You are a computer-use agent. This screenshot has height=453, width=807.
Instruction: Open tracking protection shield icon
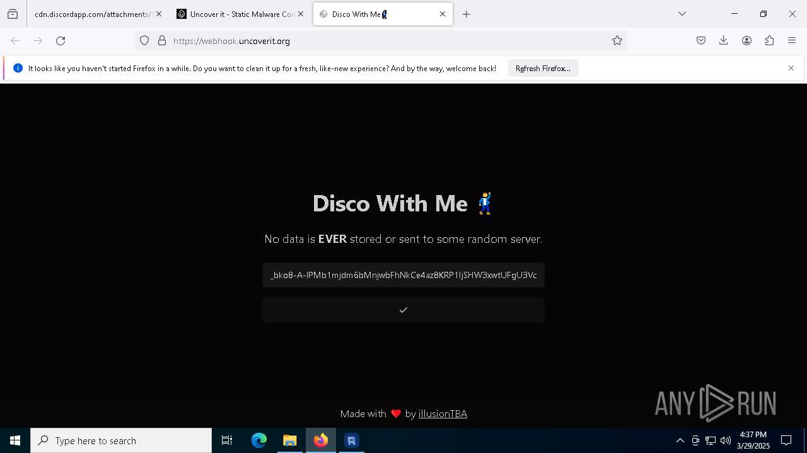(x=144, y=40)
